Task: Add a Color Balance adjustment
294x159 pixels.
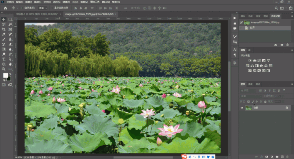Action: tap(252, 66)
